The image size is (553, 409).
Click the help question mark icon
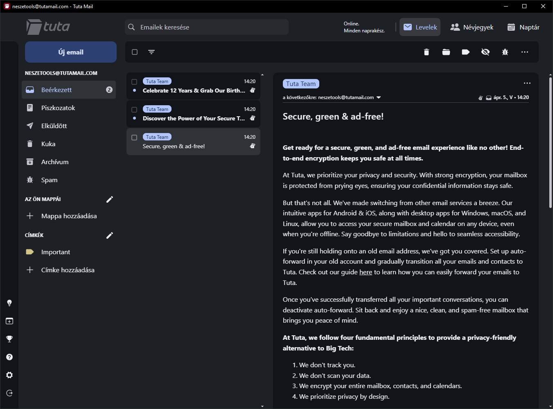[9, 357]
